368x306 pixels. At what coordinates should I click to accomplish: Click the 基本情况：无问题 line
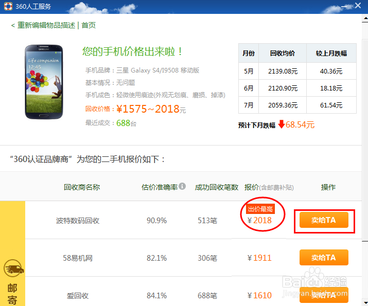tap(110, 82)
